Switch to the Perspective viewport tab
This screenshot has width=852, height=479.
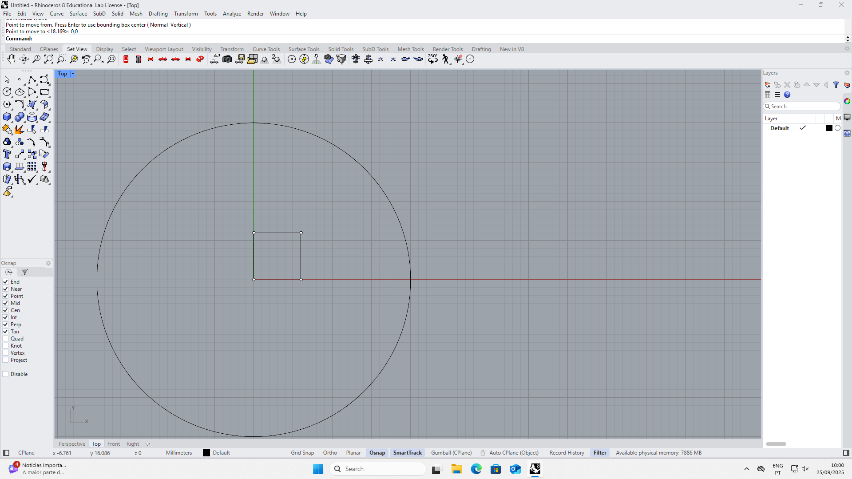pos(71,443)
